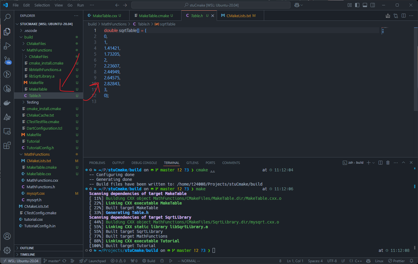Toggle the secondary side bar layout button
The width and height of the screenshot is (418, 264).
[373, 5]
